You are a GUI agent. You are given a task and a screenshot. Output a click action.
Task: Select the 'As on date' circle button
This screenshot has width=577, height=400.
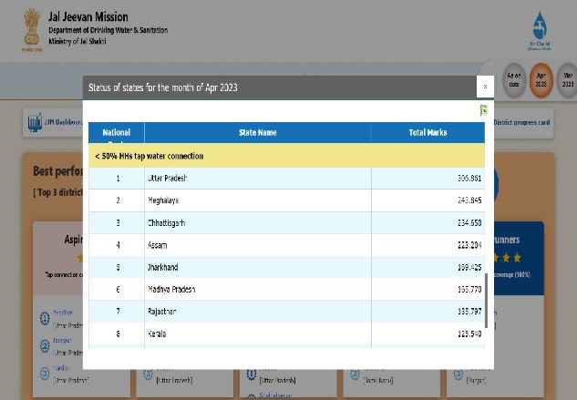pos(514,79)
